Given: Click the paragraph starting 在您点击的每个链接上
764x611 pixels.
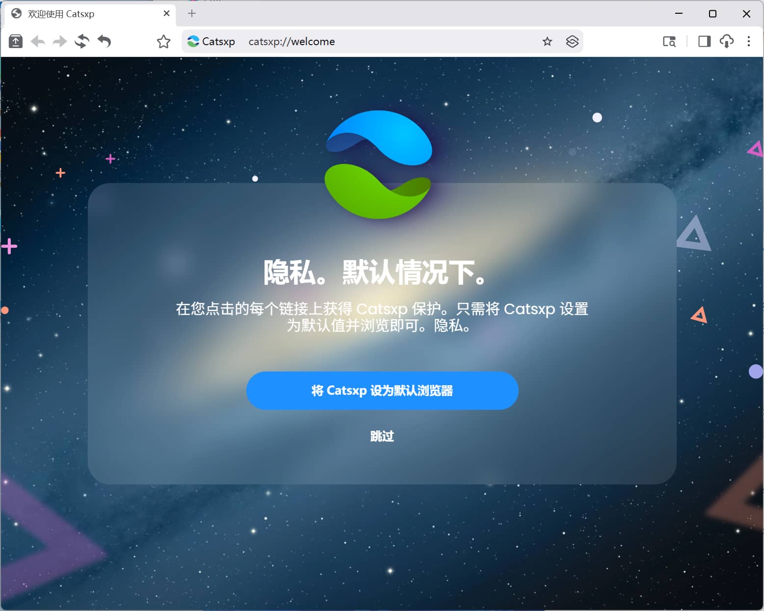Looking at the screenshot, I should tap(382, 317).
